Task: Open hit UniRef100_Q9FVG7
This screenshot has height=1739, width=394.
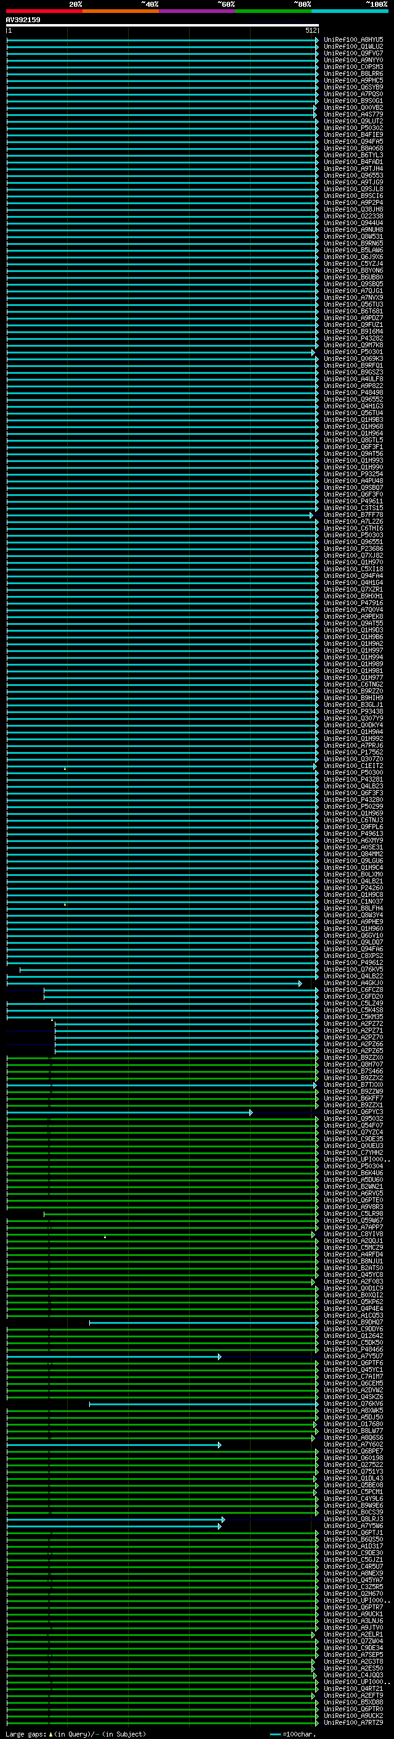Action: point(353,53)
